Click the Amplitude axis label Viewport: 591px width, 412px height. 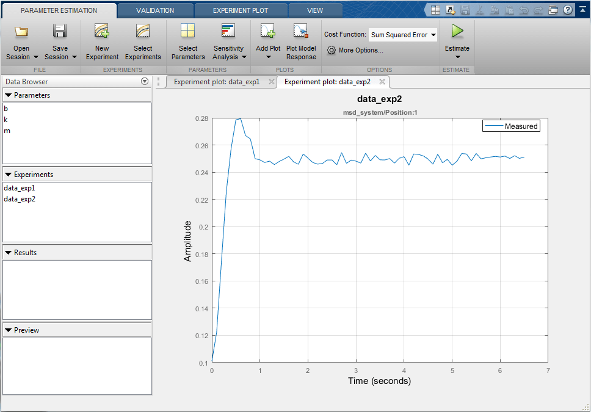(x=187, y=241)
